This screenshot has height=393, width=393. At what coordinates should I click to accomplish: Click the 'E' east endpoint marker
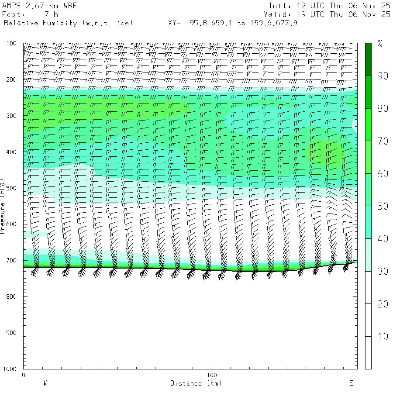tap(351, 383)
